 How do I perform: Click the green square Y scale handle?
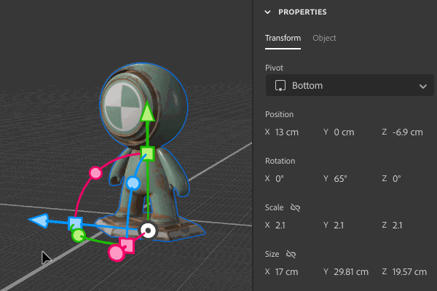tap(147, 154)
